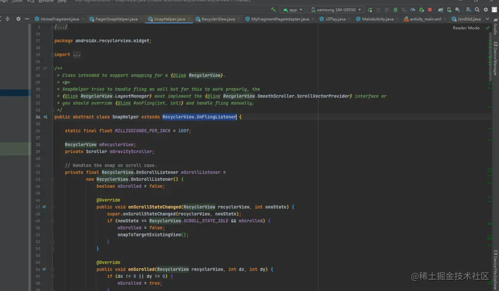Image resolution: width=499 pixels, height=291 pixels.
Task: Open the Window menu
Action: (x=46, y=1)
